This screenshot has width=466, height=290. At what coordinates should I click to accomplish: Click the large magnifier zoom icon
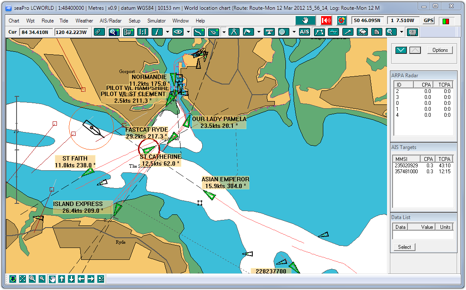click(x=32, y=279)
